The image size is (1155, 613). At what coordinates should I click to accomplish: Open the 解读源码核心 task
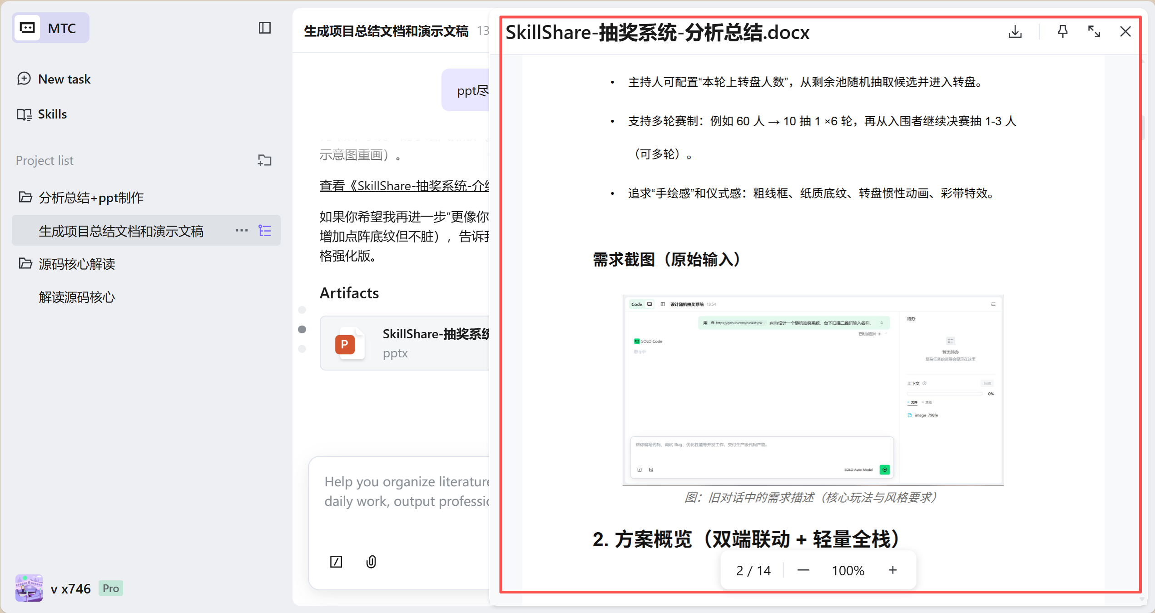pyautogui.click(x=77, y=297)
